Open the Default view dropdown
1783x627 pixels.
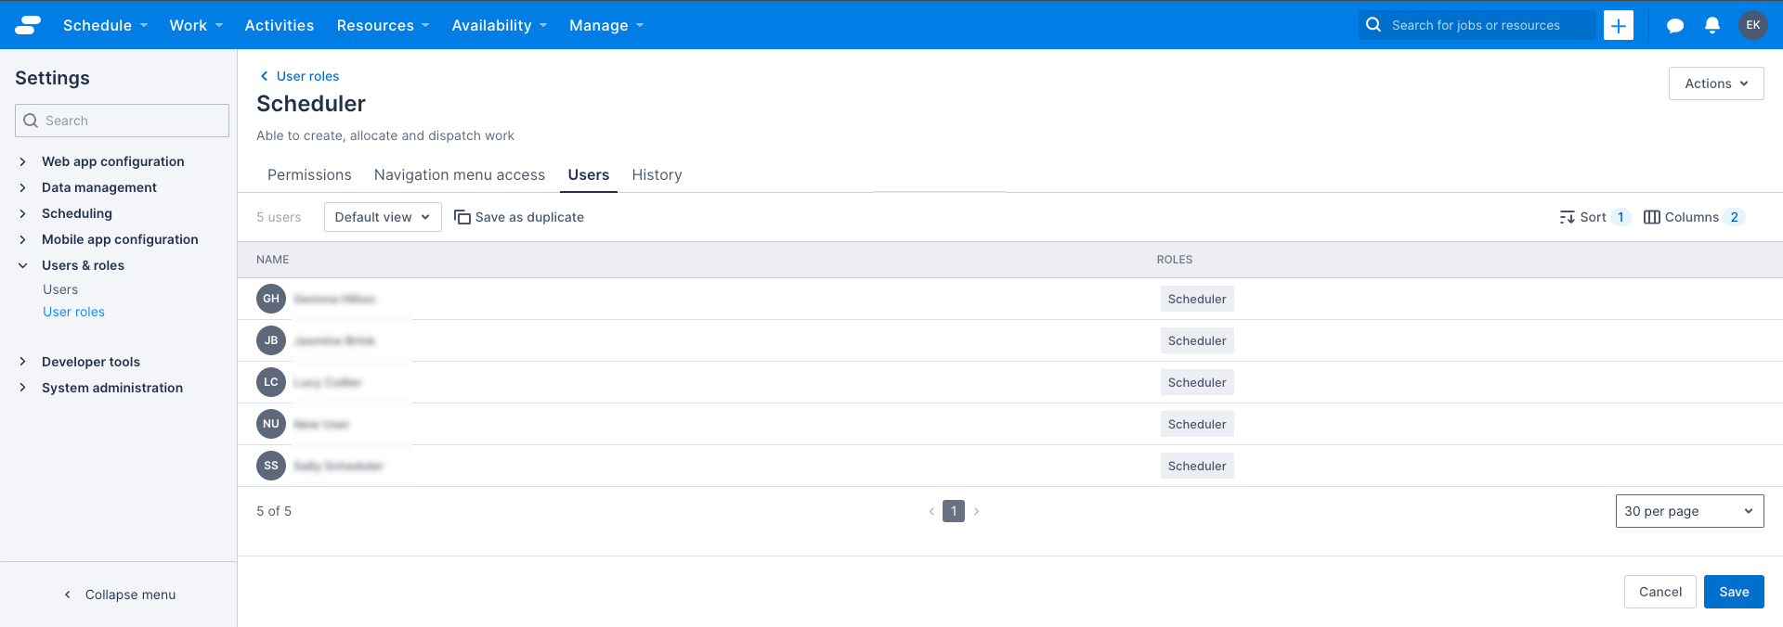[x=383, y=217]
